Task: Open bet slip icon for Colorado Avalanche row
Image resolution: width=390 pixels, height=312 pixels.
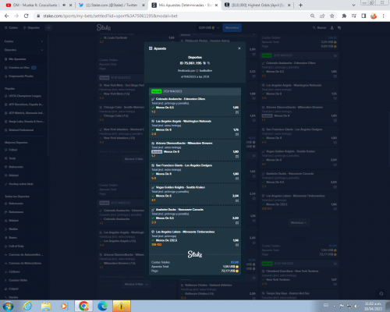Action: (237, 112)
